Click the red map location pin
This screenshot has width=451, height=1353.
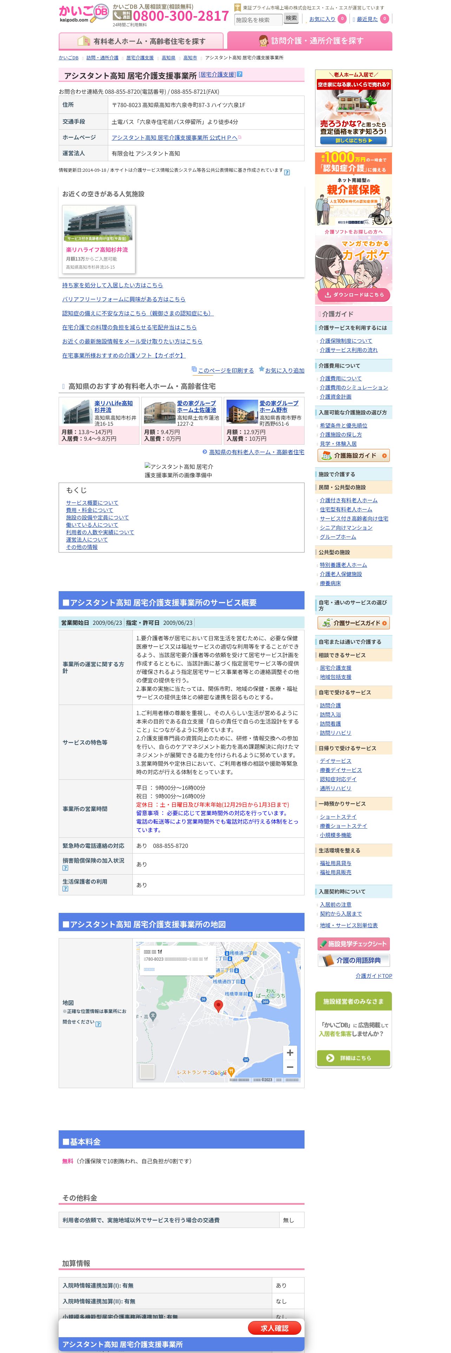point(218,1006)
